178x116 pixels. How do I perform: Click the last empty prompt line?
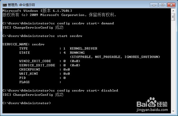(27, 103)
